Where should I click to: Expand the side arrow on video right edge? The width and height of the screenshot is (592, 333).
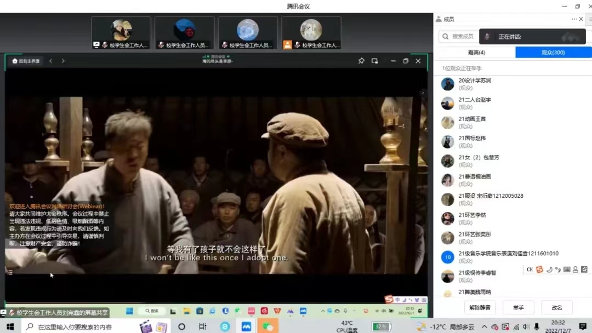click(x=423, y=93)
